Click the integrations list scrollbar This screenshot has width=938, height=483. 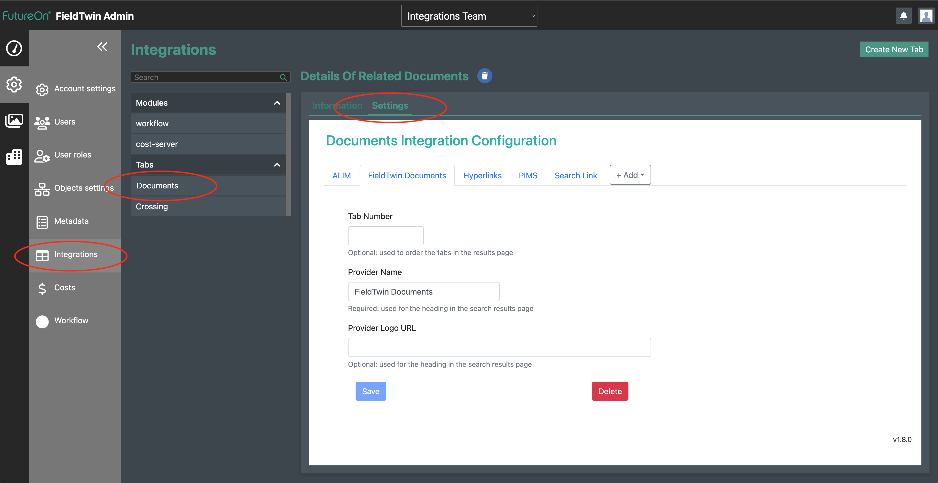click(x=288, y=154)
